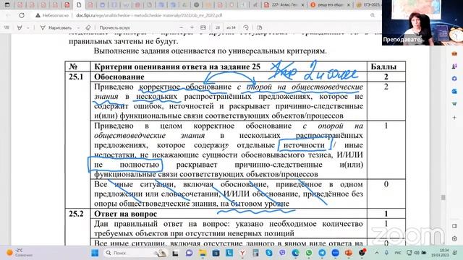The width and height of the screenshot is (463, 260).
Task: Open Viber from the taskbar
Action: [282, 253]
